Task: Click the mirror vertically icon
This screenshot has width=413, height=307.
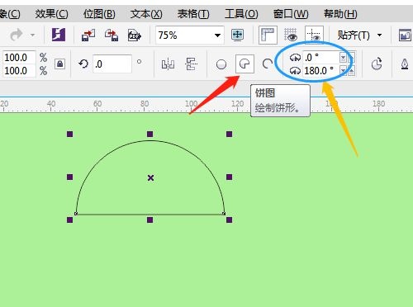Action: (x=191, y=64)
